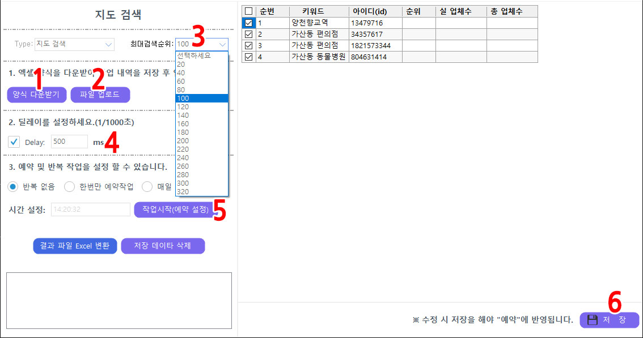Click the floppy disk 저장 save icon
This screenshot has width=643, height=338.
[593, 320]
